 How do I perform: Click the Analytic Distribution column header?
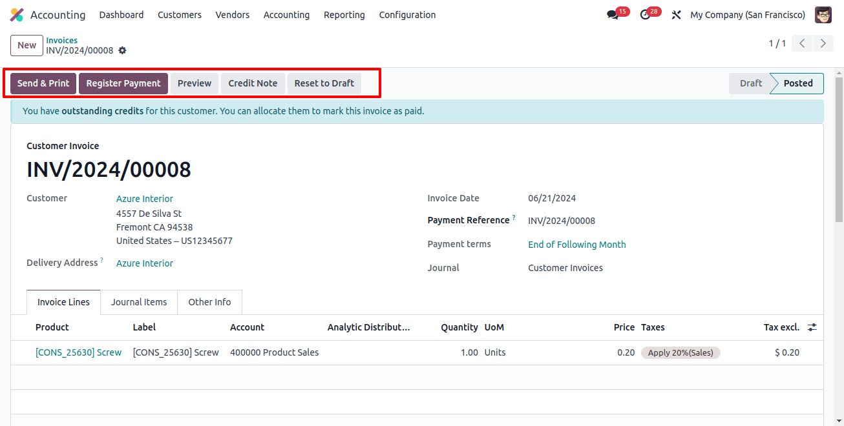(369, 327)
